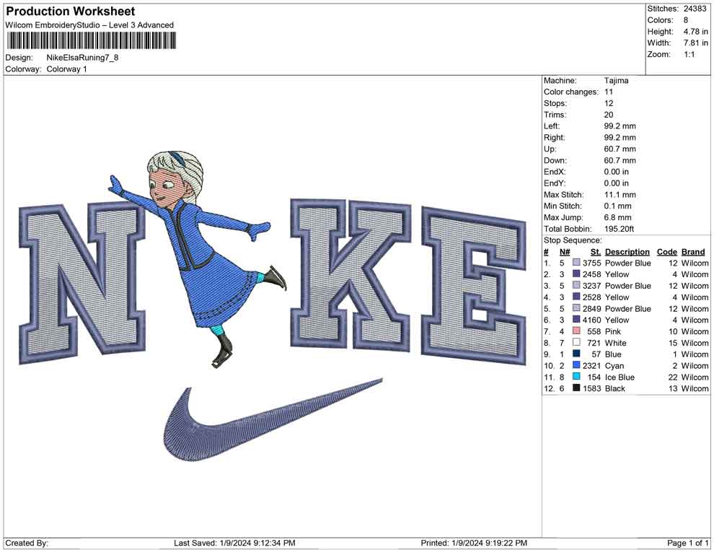Click the 'Created By:' footer label
Screen dimensions: 714x550
tap(27, 543)
